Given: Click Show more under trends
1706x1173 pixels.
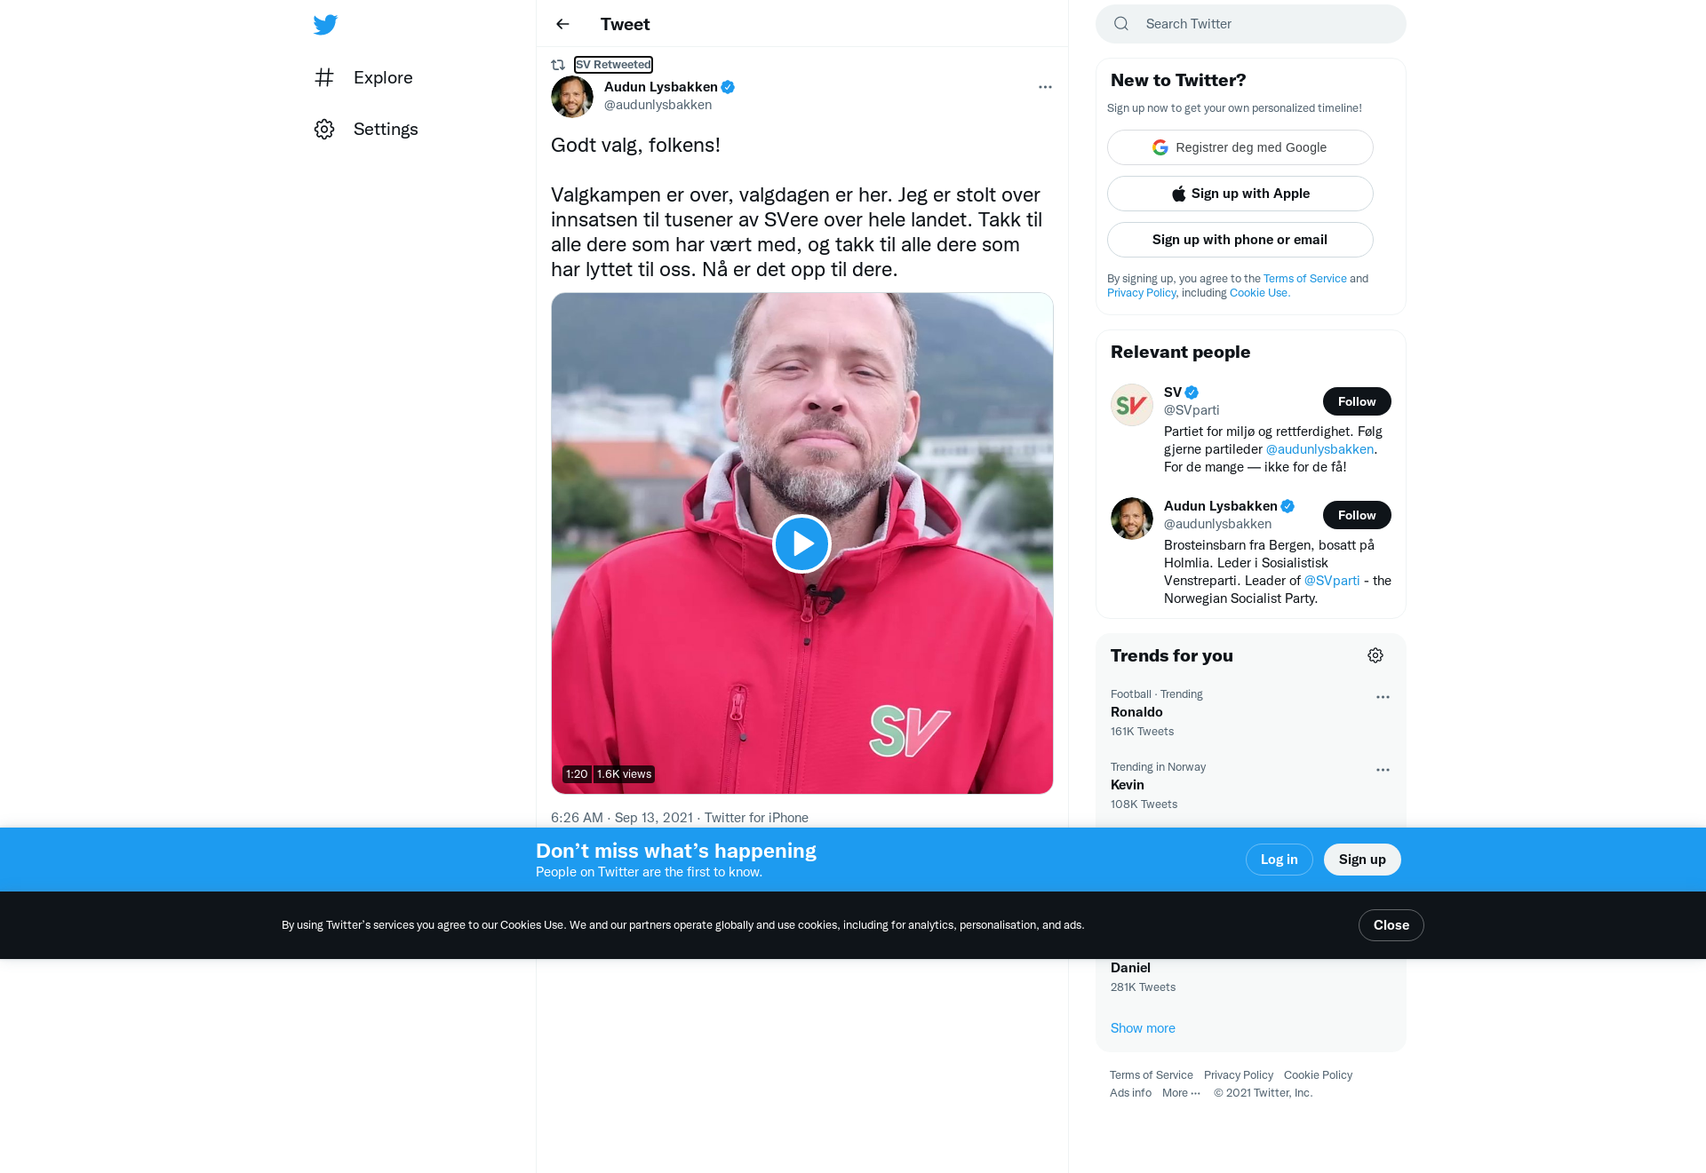Looking at the screenshot, I should 1143,1028.
